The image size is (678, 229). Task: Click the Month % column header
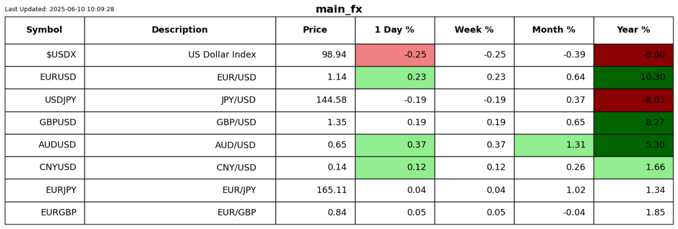tap(554, 30)
